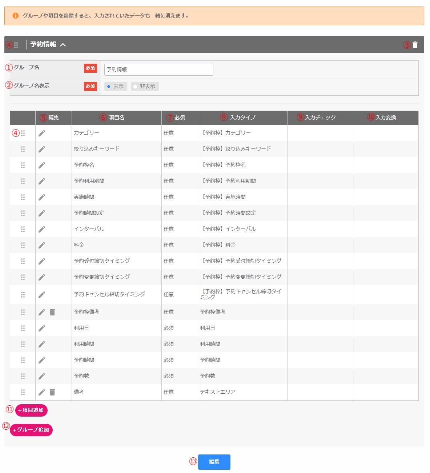Click the trash icon in 予約情報 group header

(415, 45)
